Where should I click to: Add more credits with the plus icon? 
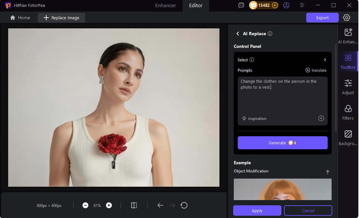coord(275,5)
